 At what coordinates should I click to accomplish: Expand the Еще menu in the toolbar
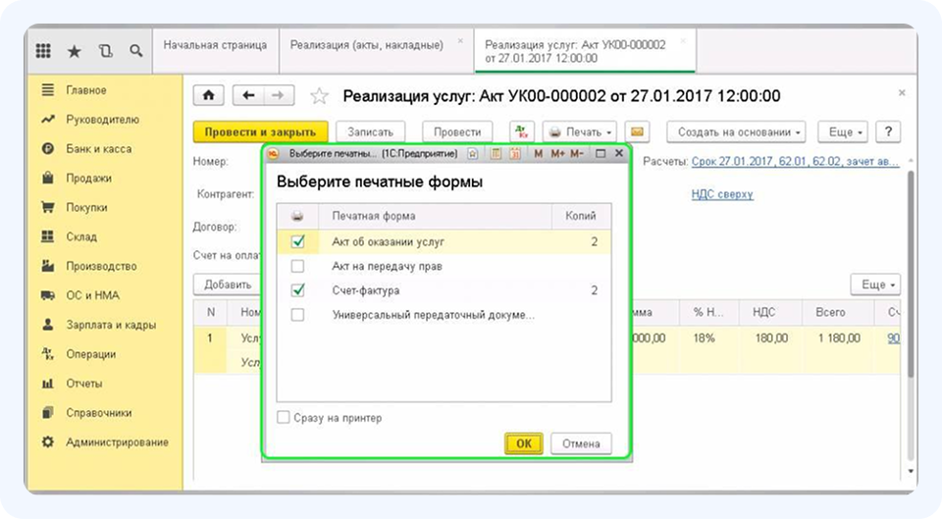[846, 131]
